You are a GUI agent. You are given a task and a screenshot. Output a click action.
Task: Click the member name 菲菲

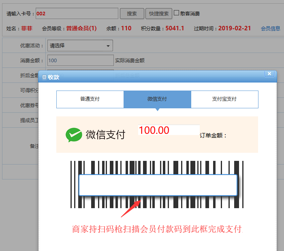27,28
